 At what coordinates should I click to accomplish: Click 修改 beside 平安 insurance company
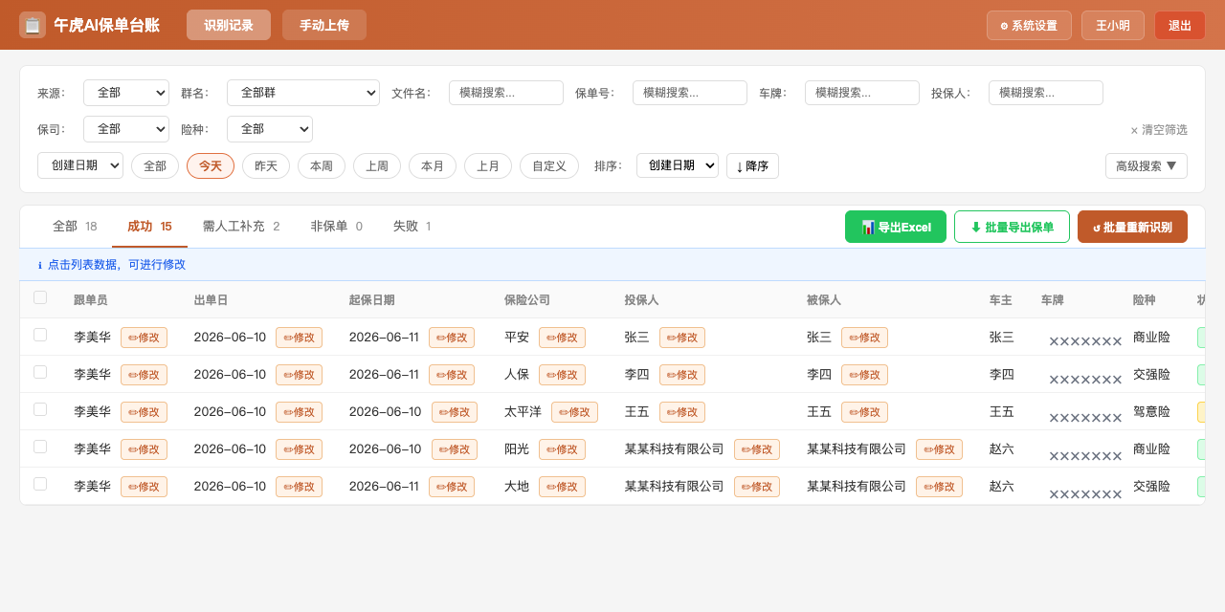562,338
